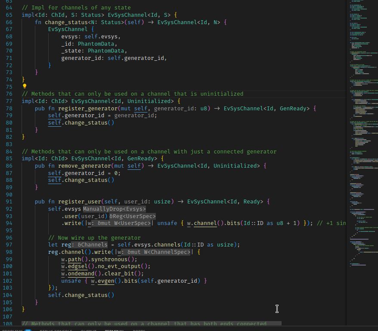Click 'Id::ID as u8 + 1' expression
This screenshot has width=378, height=331.
[270, 223]
